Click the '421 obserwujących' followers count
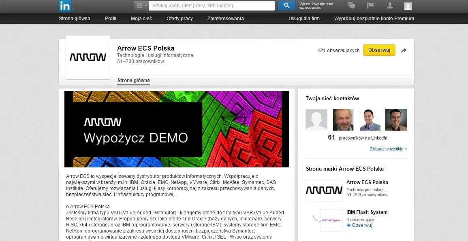 pos(338,51)
